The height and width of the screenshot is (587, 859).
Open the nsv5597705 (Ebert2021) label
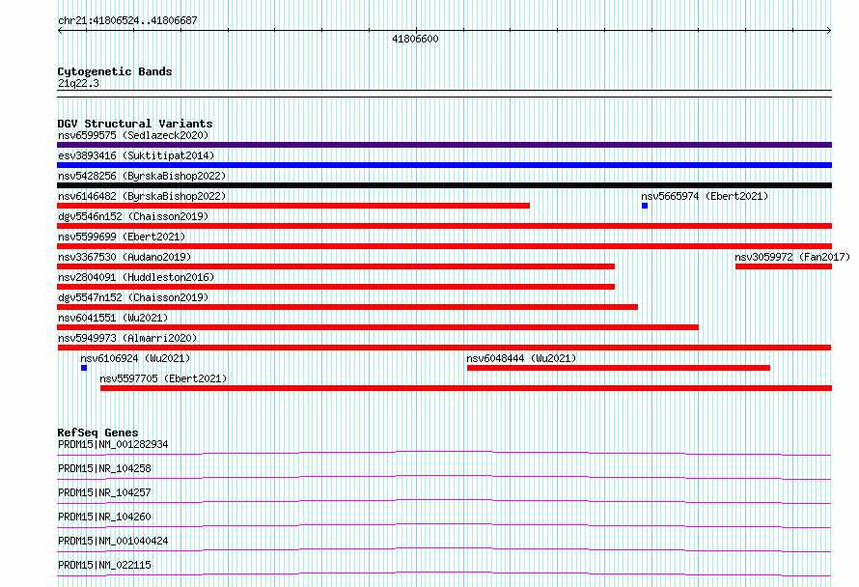[163, 378]
